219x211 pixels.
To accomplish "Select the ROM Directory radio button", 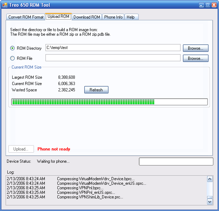I will (13, 48).
